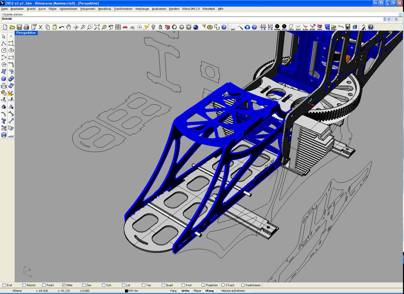
Task: Toggle Ofang in the status bar
Action: [x=210, y=291]
